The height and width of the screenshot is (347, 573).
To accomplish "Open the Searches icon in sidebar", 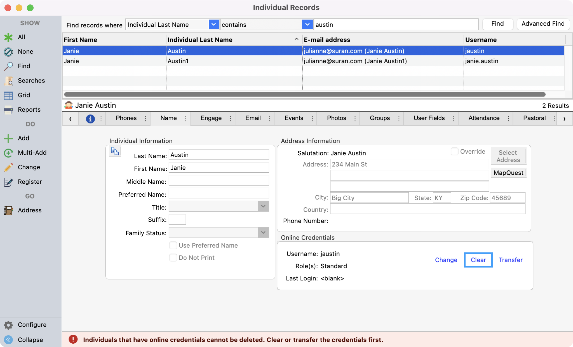I will click(8, 81).
